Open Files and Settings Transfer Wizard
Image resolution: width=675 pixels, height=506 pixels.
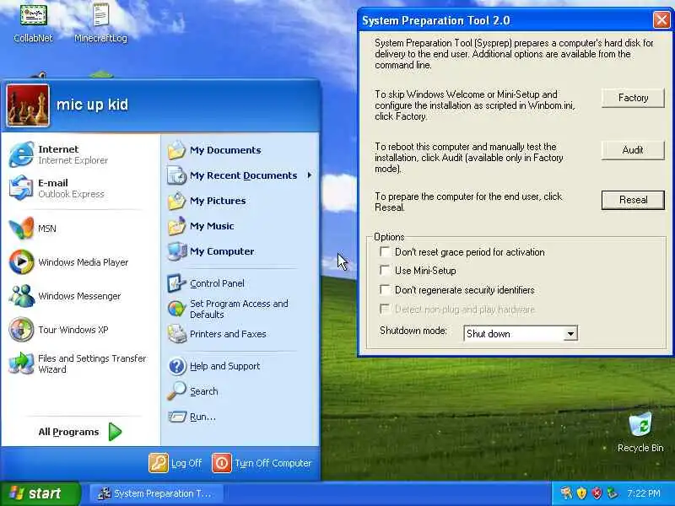[x=79, y=363]
